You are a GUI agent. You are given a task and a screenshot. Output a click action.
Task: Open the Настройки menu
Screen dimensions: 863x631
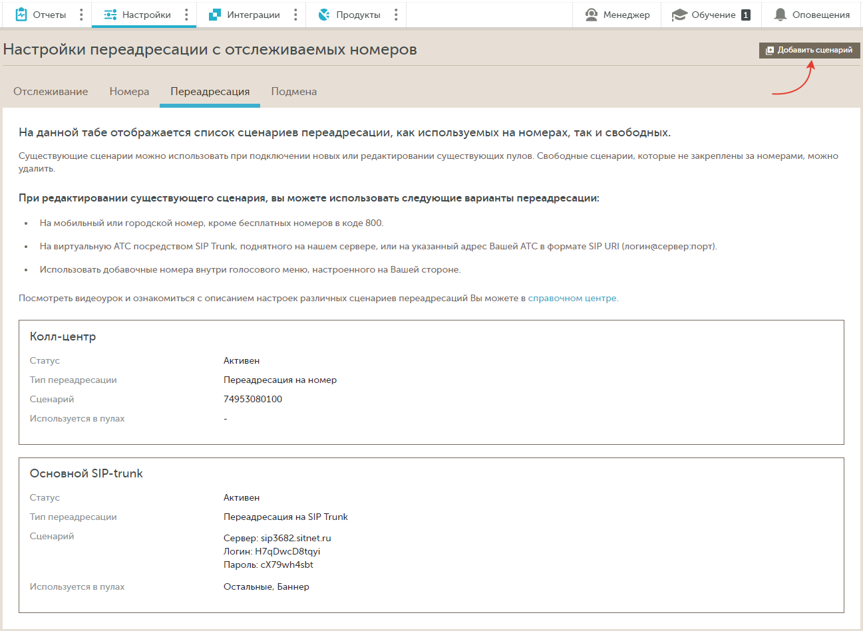[146, 15]
